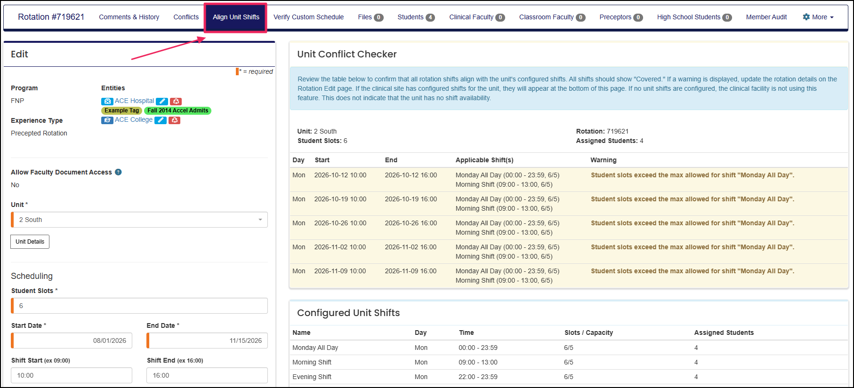Image resolution: width=854 pixels, height=388 pixels.
Task: Open the ACE Hospital link
Action: click(x=134, y=101)
